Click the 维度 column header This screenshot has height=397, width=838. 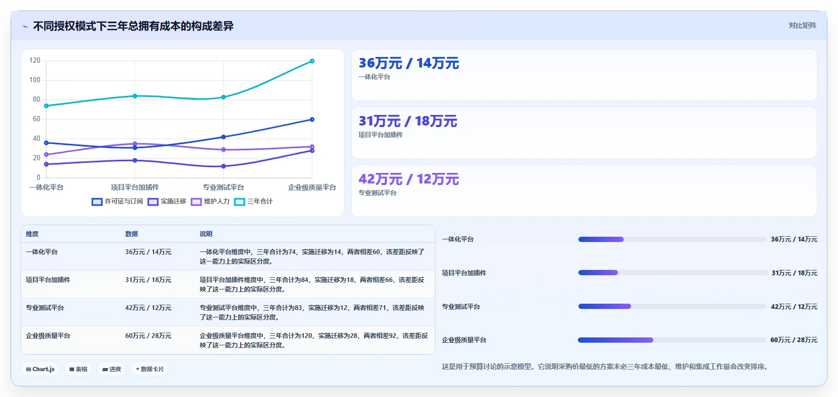click(x=32, y=234)
